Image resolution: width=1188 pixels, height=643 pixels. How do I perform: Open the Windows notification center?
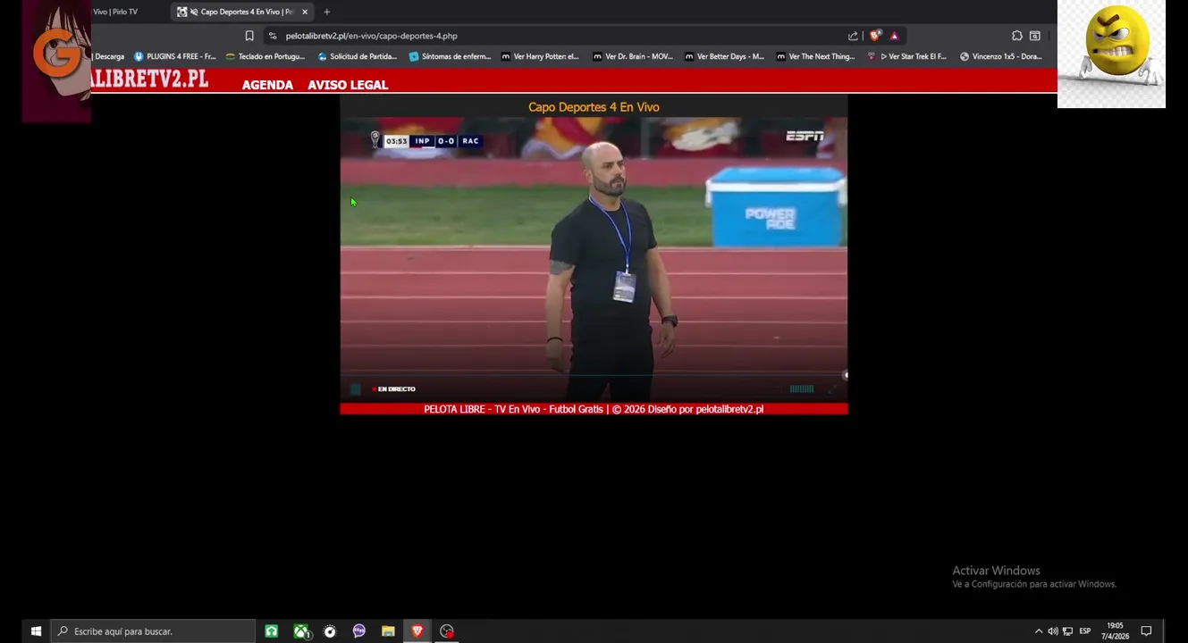pyautogui.click(x=1146, y=631)
